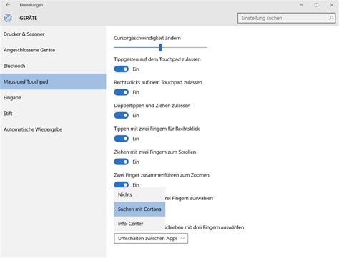Toggle 'Ziehen mit zwei Fingern zum Scrollen'
The image size is (339, 258).
122,162
